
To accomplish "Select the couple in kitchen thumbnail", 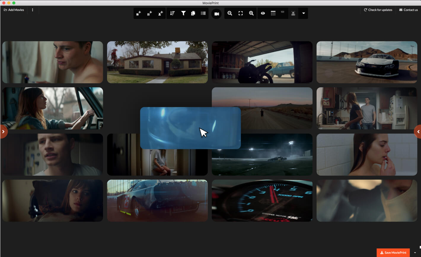I will [367, 108].
